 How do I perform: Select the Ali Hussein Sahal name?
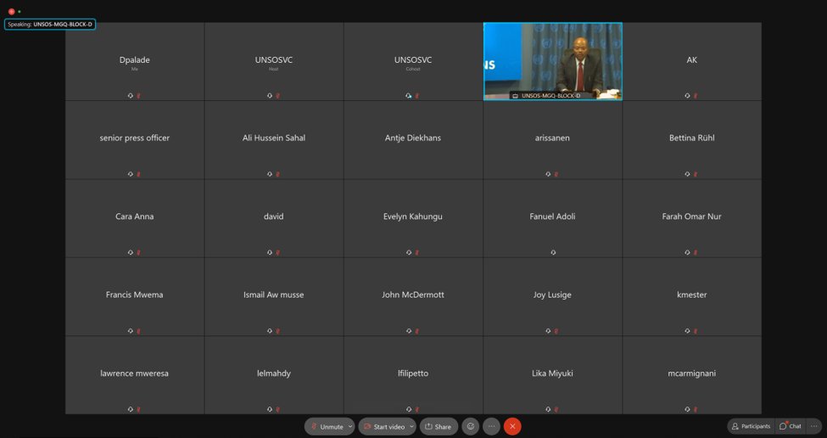(x=274, y=138)
